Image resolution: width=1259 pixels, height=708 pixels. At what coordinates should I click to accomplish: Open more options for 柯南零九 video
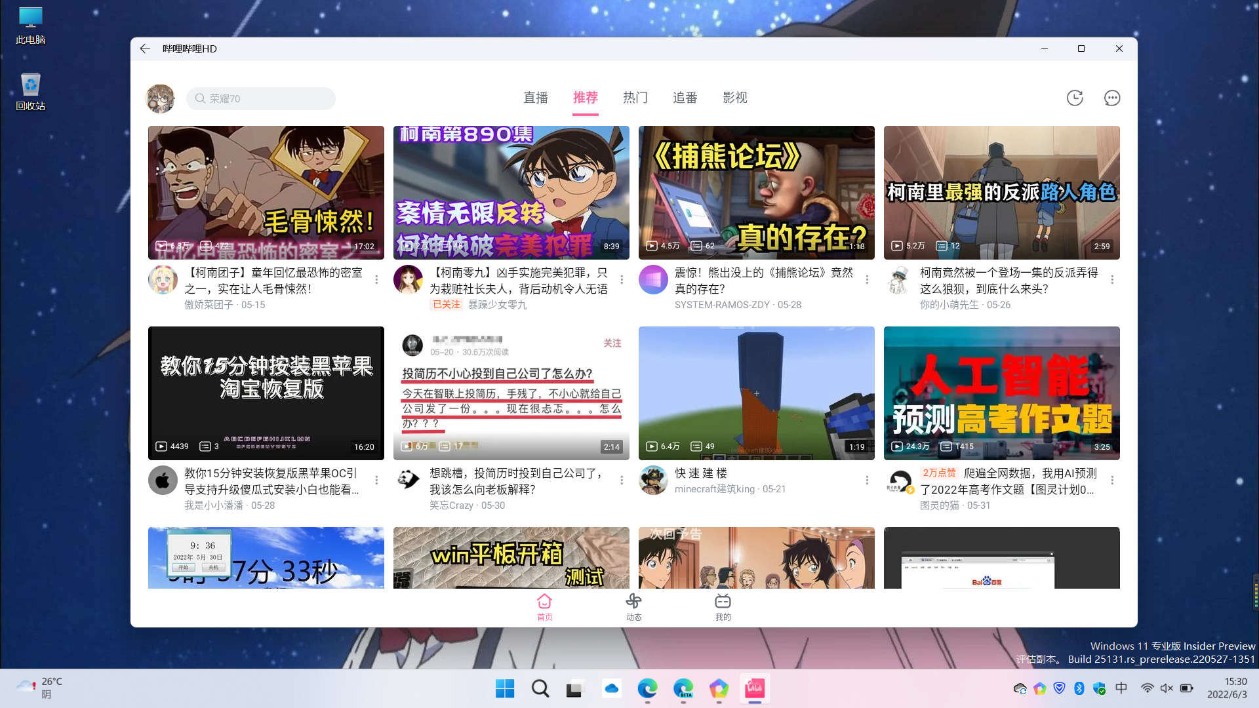point(622,280)
